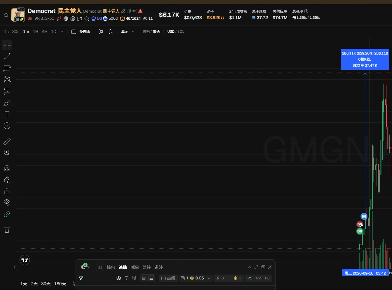Select the ruler measure tool

click(7, 141)
